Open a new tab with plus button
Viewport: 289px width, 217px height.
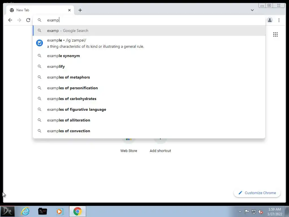80,10
